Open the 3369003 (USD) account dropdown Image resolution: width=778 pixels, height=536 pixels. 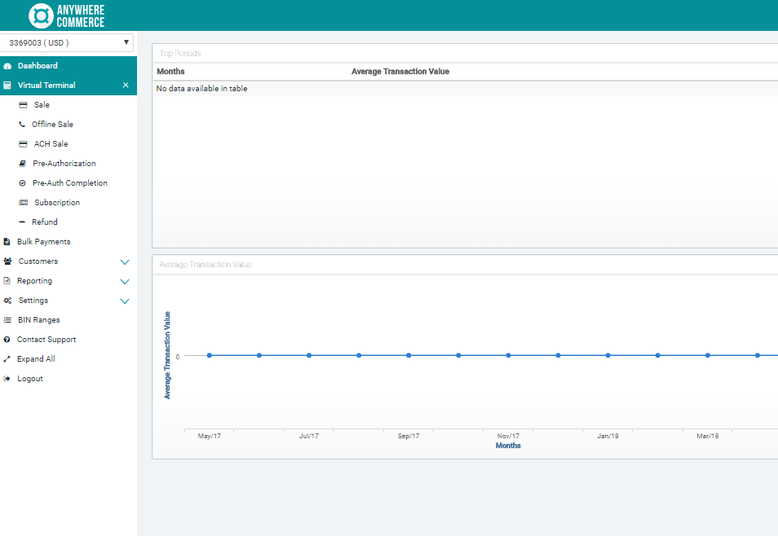[67, 42]
